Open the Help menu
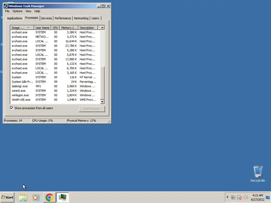This screenshot has height=203, width=271. (37, 11)
